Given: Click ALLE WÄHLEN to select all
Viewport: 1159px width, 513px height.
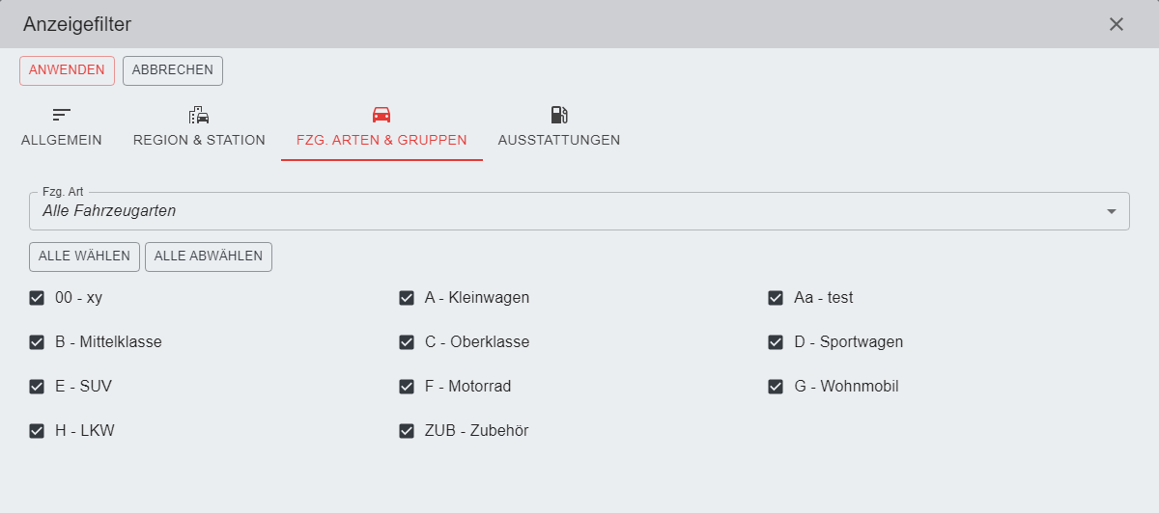Looking at the screenshot, I should click(84, 256).
